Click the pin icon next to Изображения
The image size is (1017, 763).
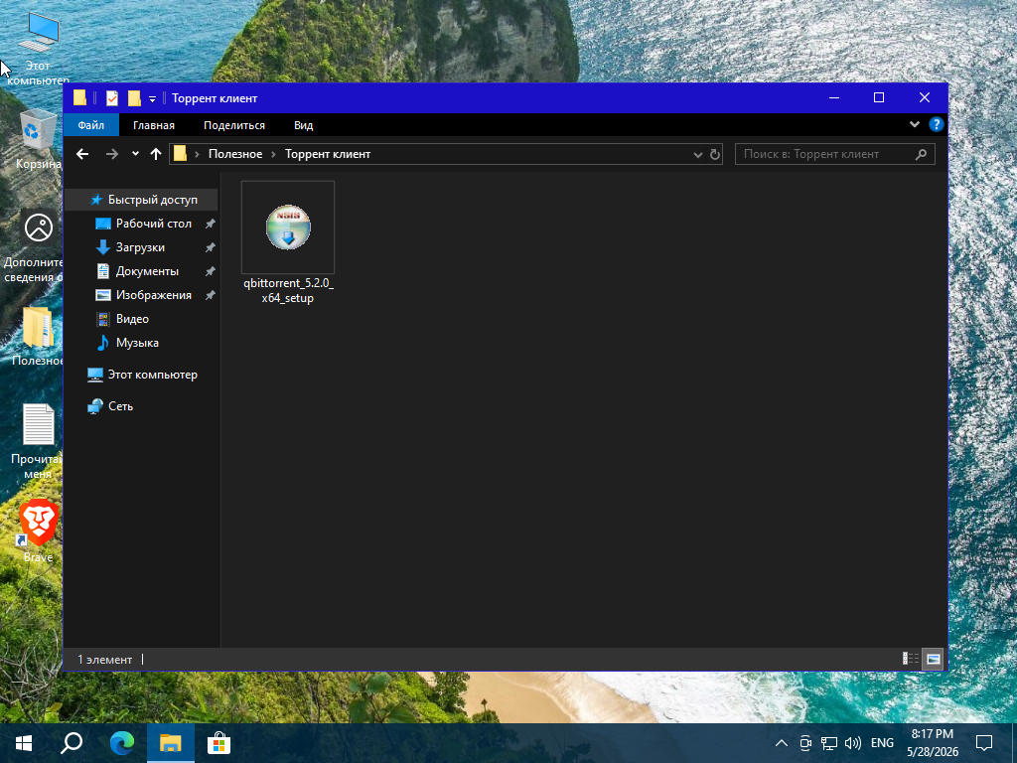point(211,295)
